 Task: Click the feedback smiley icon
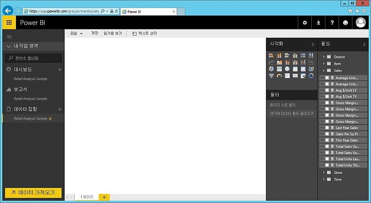[x=345, y=23]
